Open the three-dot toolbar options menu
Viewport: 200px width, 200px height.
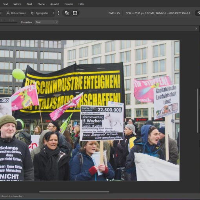pyautogui.click(x=58, y=13)
